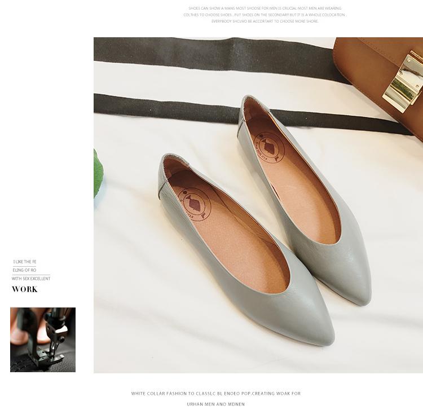Click the lower black stripe on fabric
This screenshot has width=423, height=419.
(243, 113)
